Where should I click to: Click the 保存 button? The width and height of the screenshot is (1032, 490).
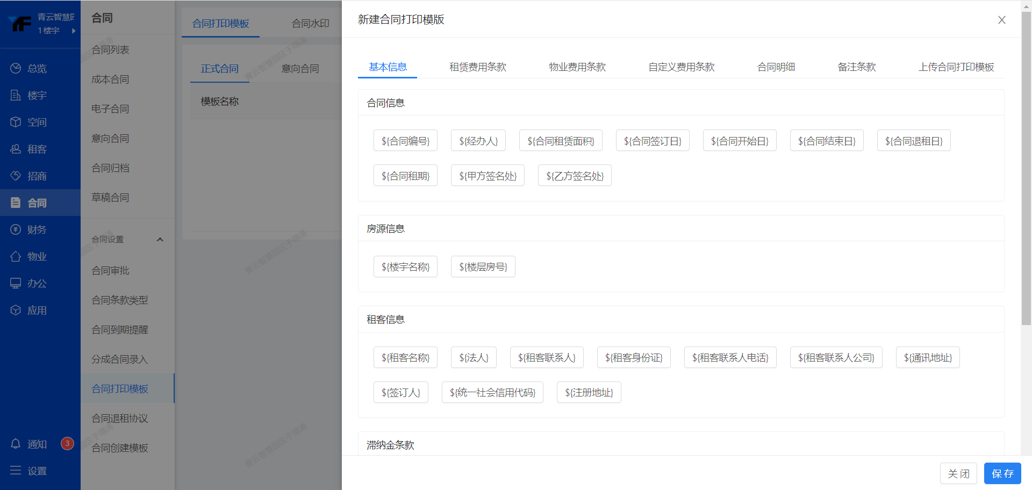(x=1002, y=473)
